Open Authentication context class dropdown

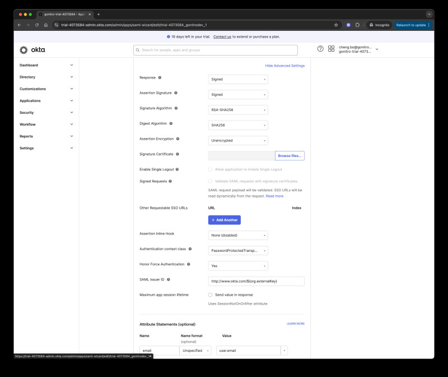click(x=238, y=250)
